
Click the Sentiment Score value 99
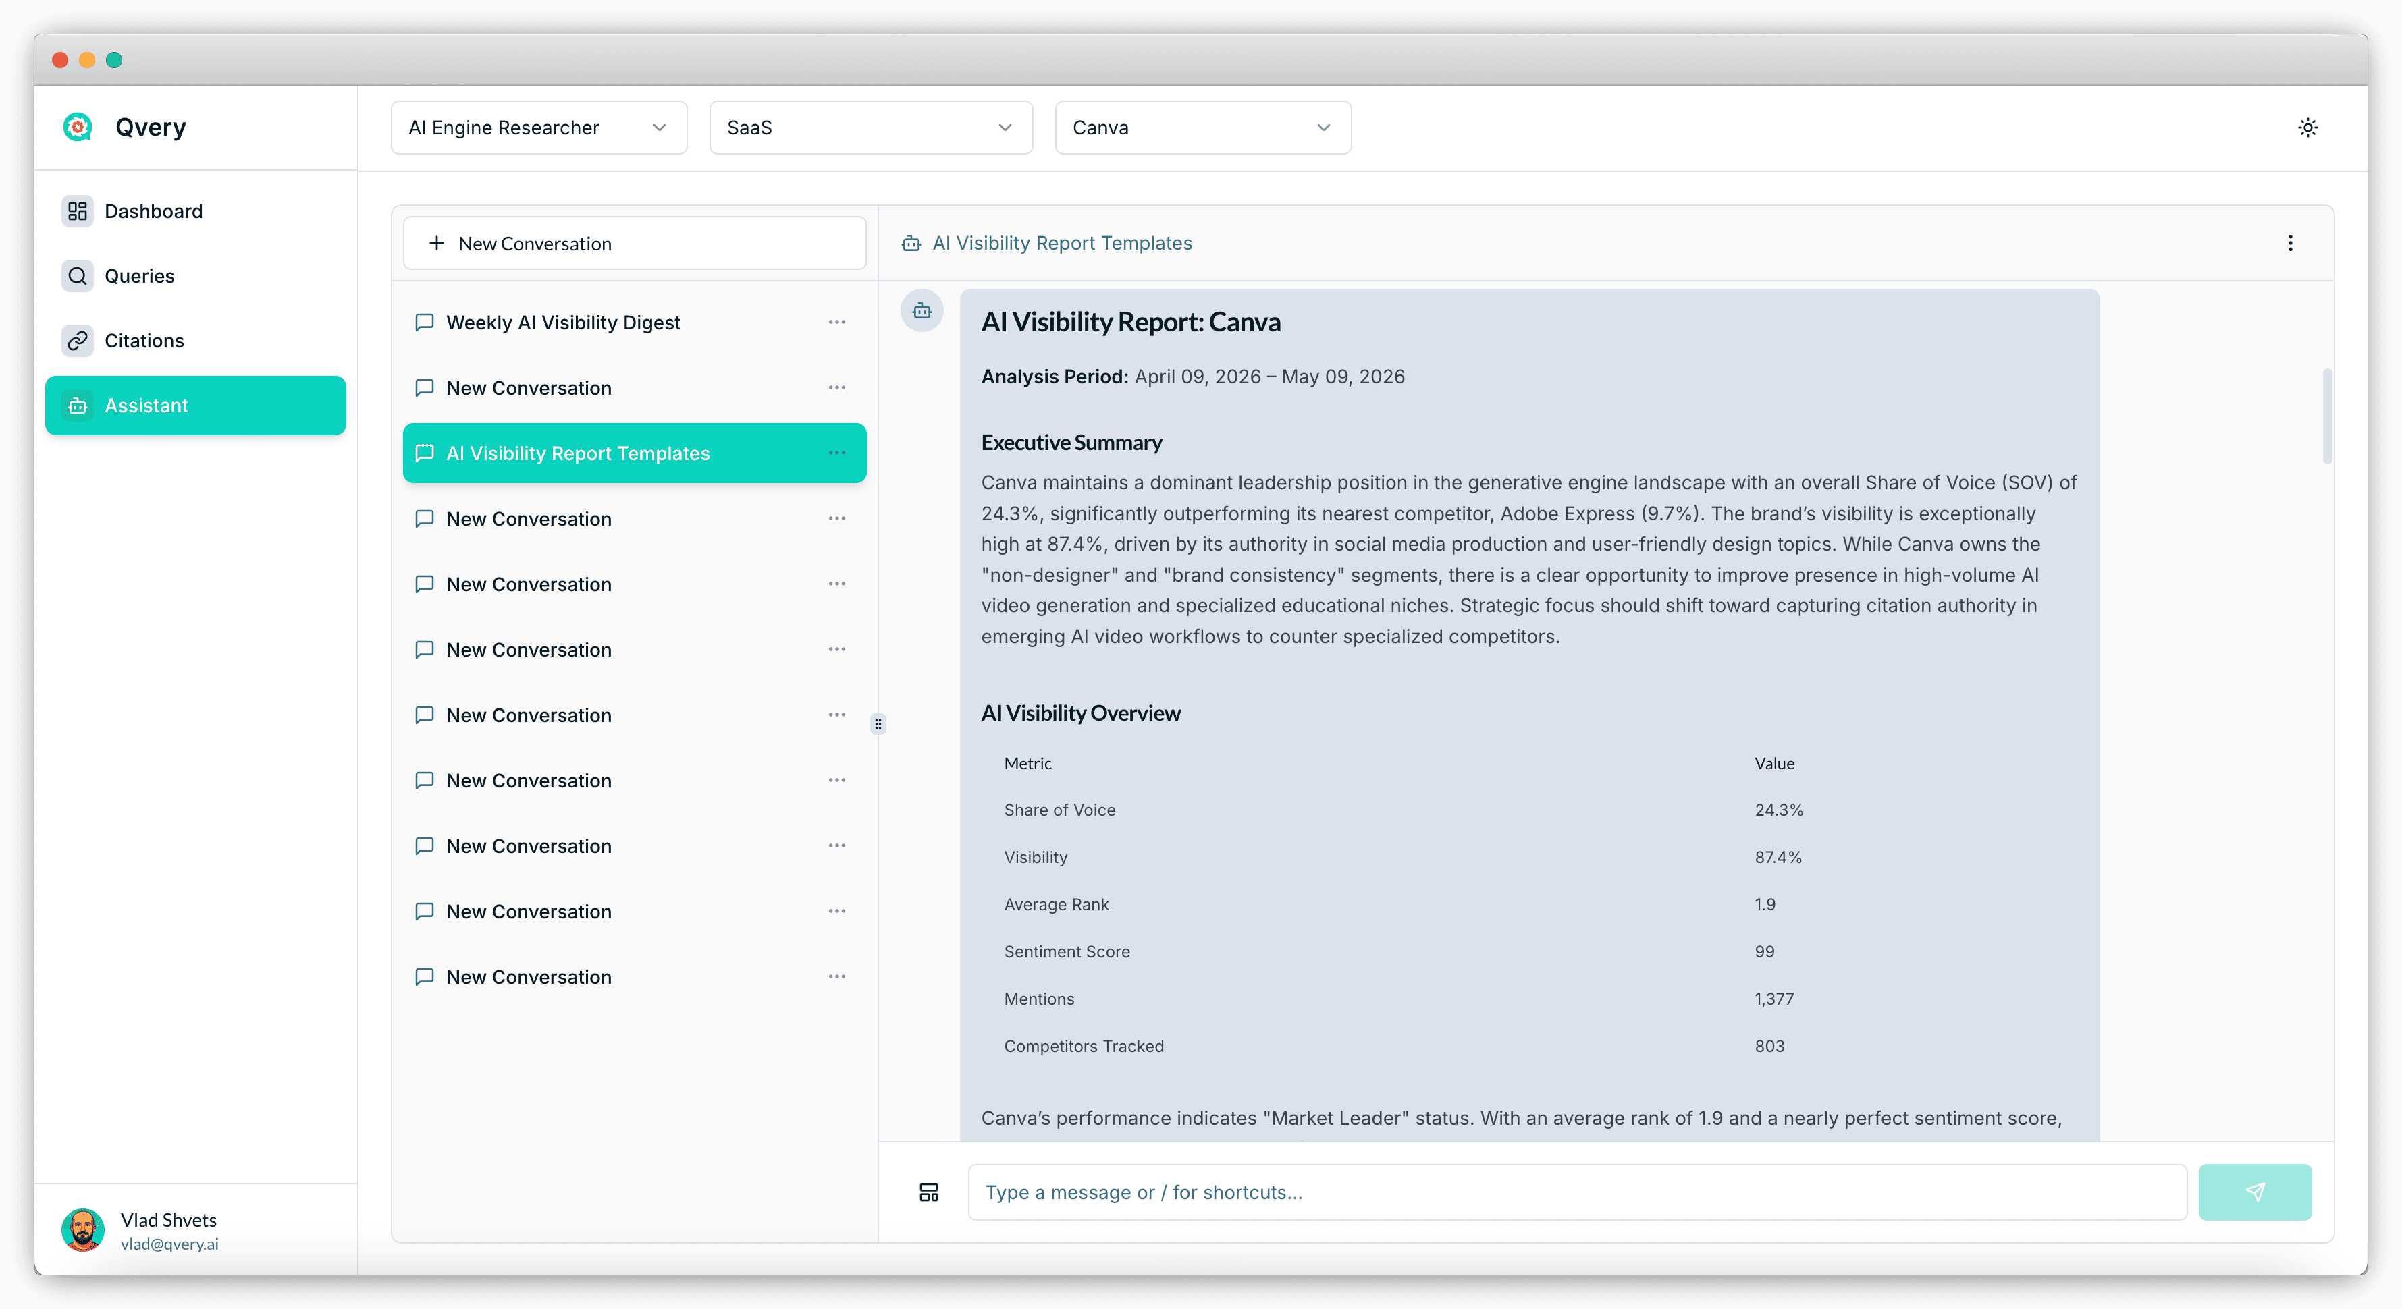pos(1763,951)
